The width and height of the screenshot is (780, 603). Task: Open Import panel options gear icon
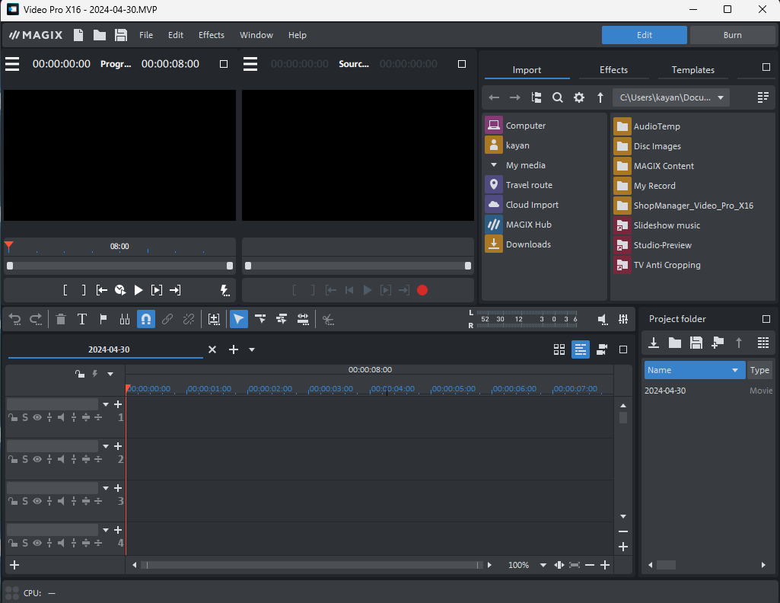tap(579, 97)
